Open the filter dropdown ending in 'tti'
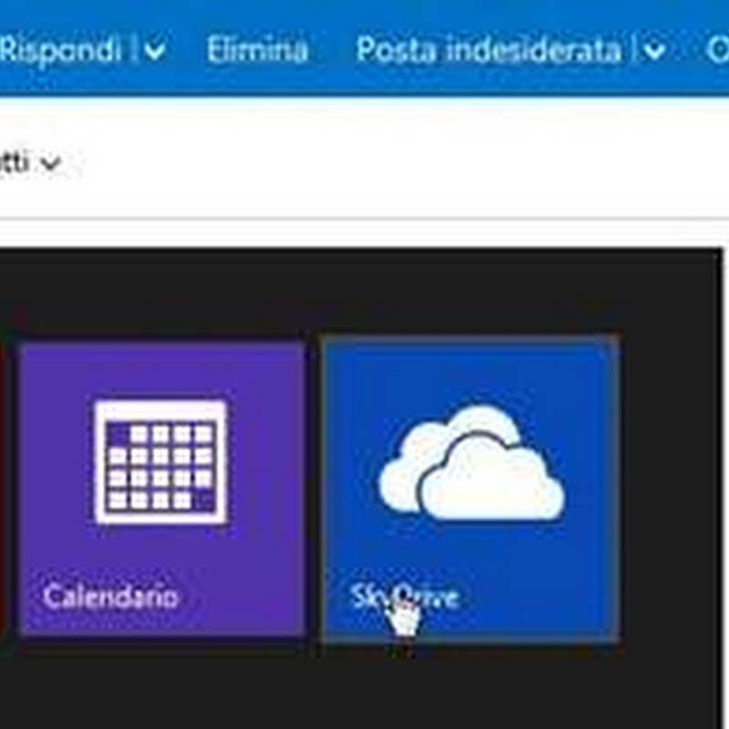The height and width of the screenshot is (729, 729). (31, 163)
